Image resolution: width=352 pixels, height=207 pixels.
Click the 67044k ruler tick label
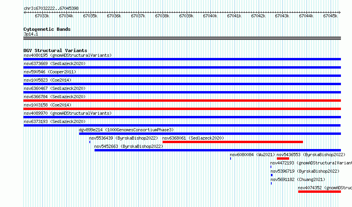click(306, 16)
